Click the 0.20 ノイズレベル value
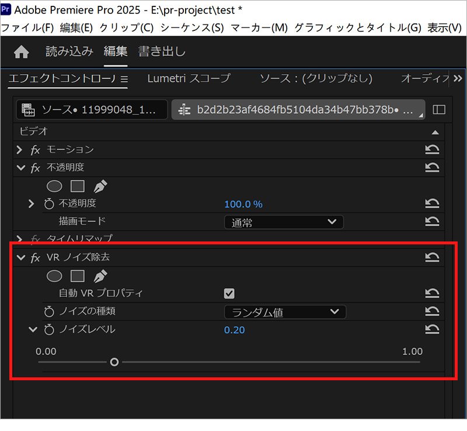The image size is (467, 431). pos(235,330)
